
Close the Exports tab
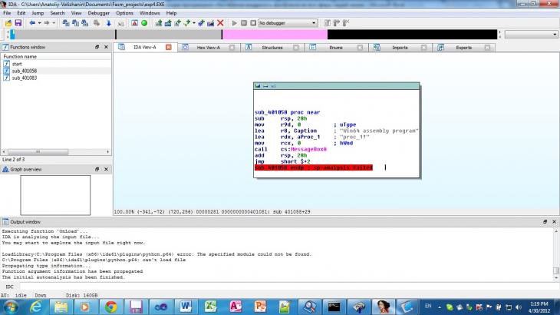click(487, 48)
